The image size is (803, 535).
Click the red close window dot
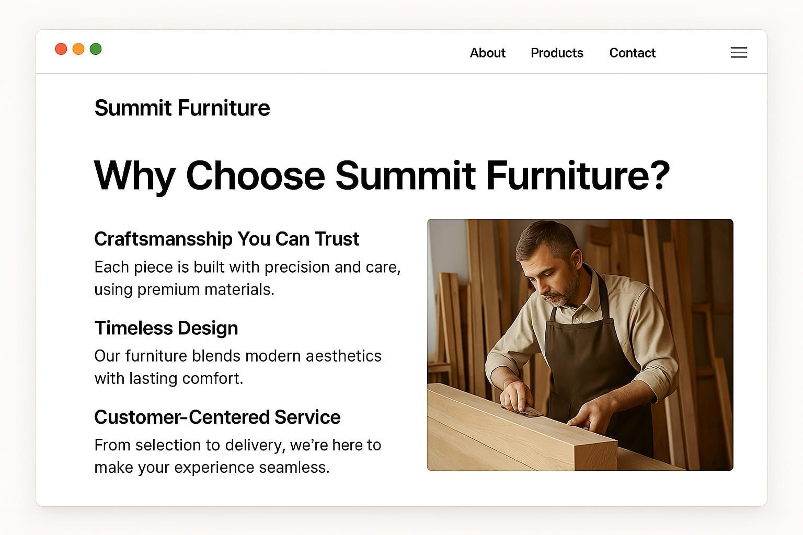coord(61,49)
